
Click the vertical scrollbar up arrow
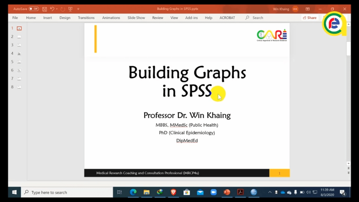pos(349,24)
